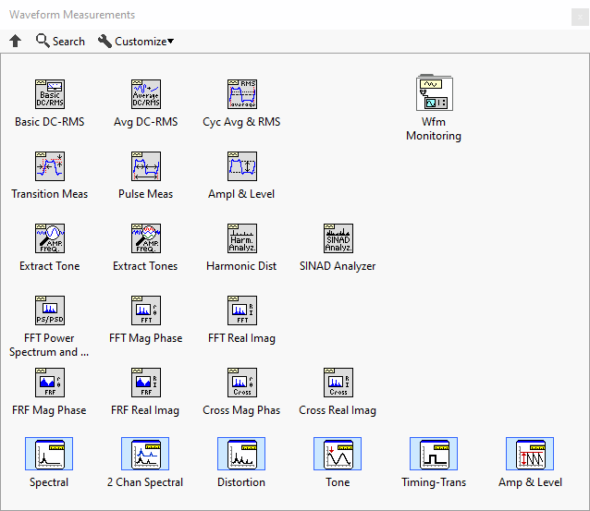Click the FFT Power Spectrum and PSD icon
The width and height of the screenshot is (590, 511).
pyautogui.click(x=49, y=310)
